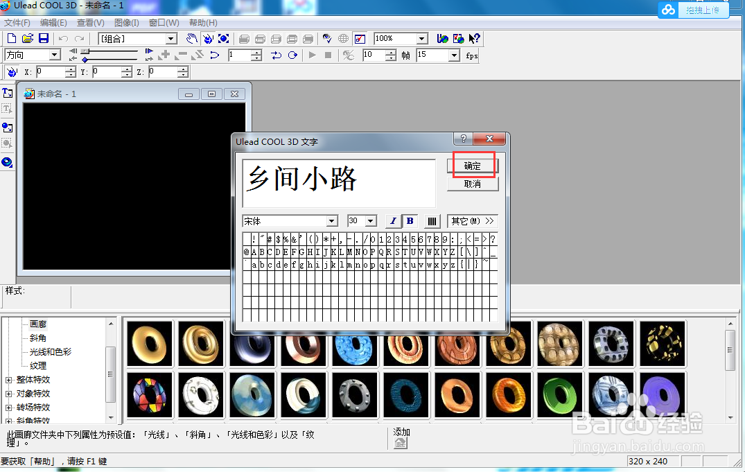Click the Play animation button
The image size is (745, 472).
(x=312, y=55)
